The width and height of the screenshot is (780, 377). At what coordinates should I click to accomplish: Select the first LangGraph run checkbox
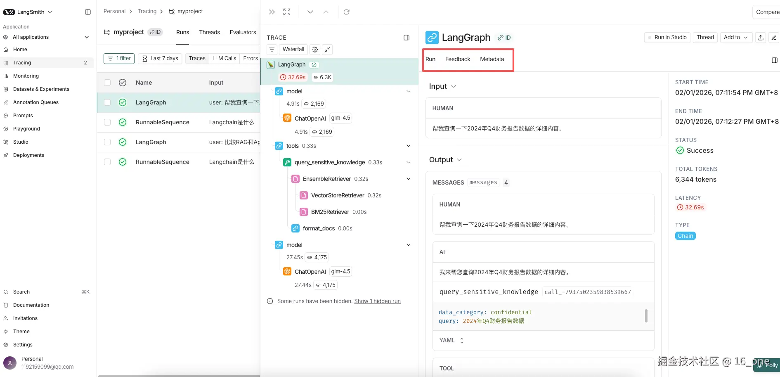107,102
